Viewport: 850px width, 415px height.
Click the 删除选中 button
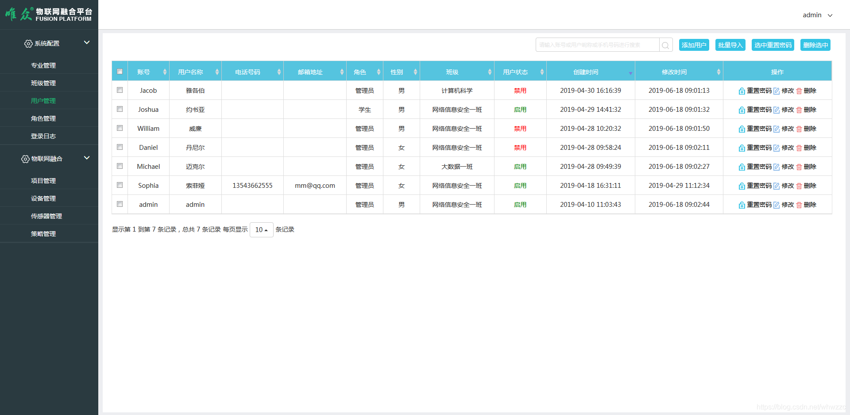815,45
